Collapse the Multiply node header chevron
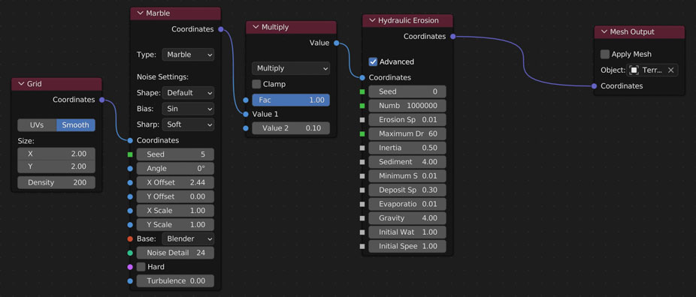Screen dimensions: 696x297 coord(256,27)
